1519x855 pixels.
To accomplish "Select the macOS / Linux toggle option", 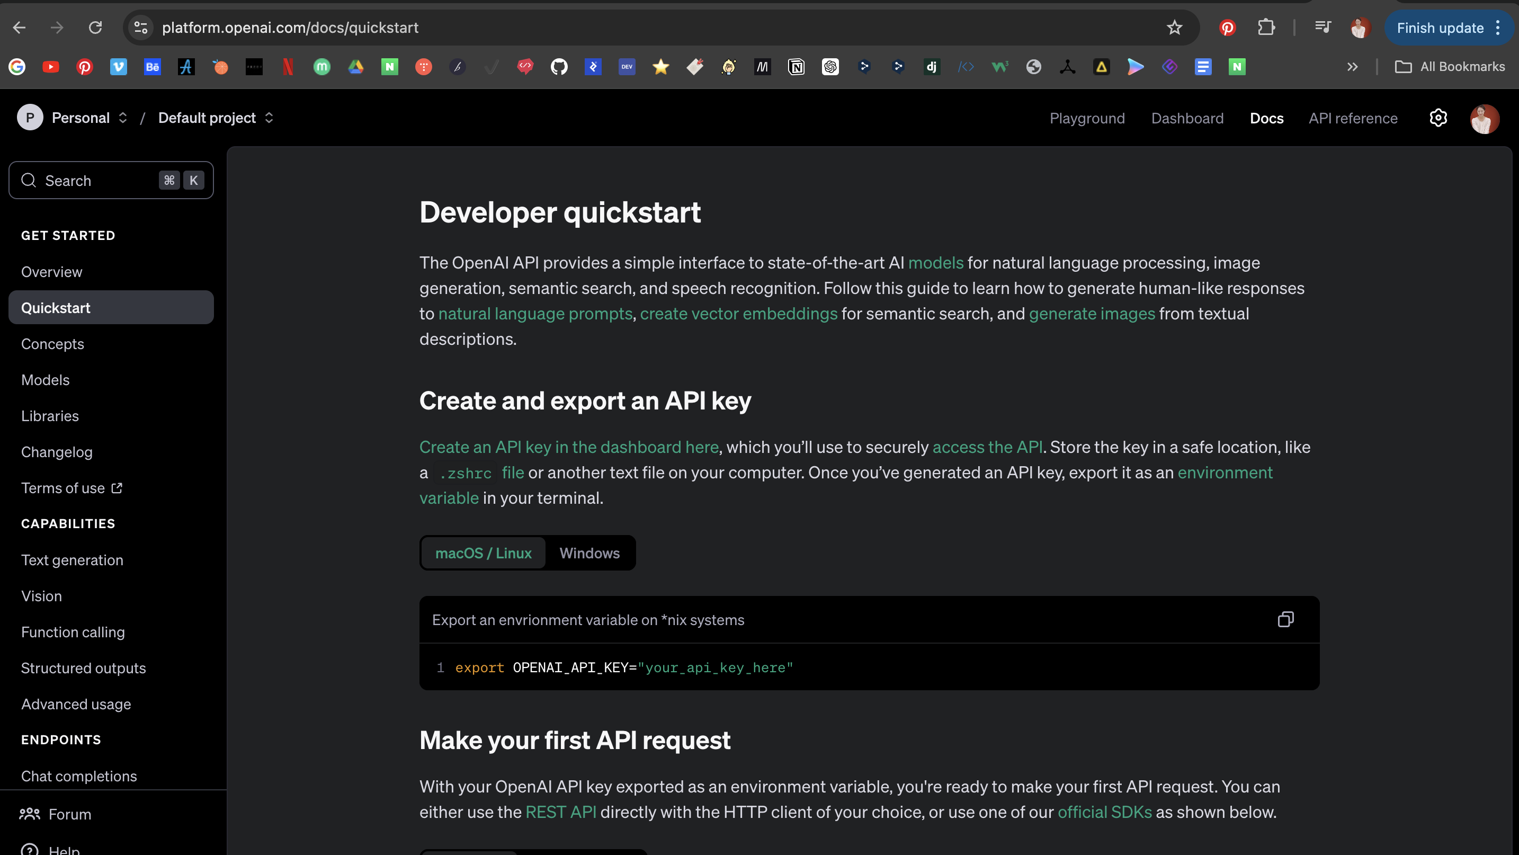I will click(x=483, y=553).
